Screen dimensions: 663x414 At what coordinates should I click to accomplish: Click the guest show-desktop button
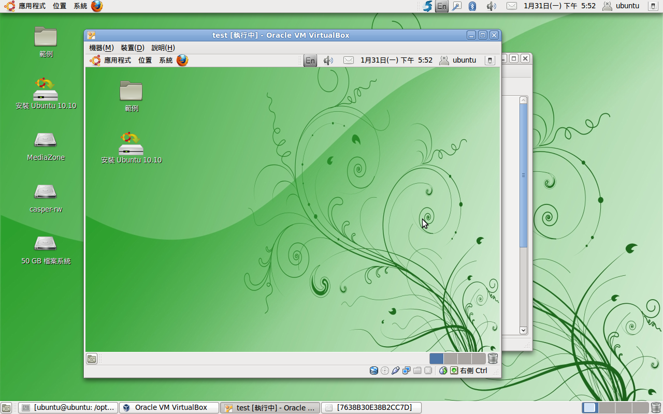(92, 359)
